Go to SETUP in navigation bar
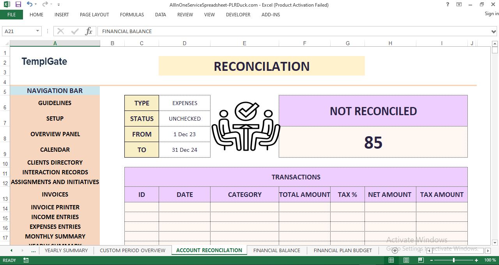 (55, 119)
